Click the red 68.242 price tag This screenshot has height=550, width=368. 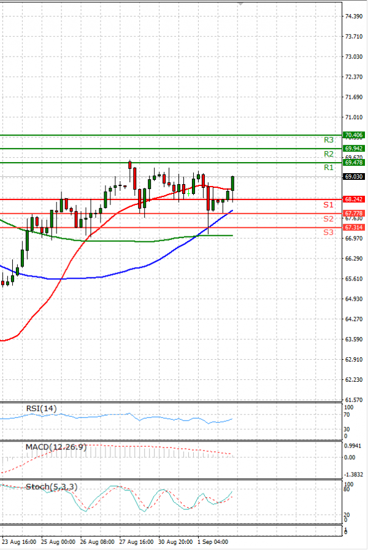pos(354,199)
